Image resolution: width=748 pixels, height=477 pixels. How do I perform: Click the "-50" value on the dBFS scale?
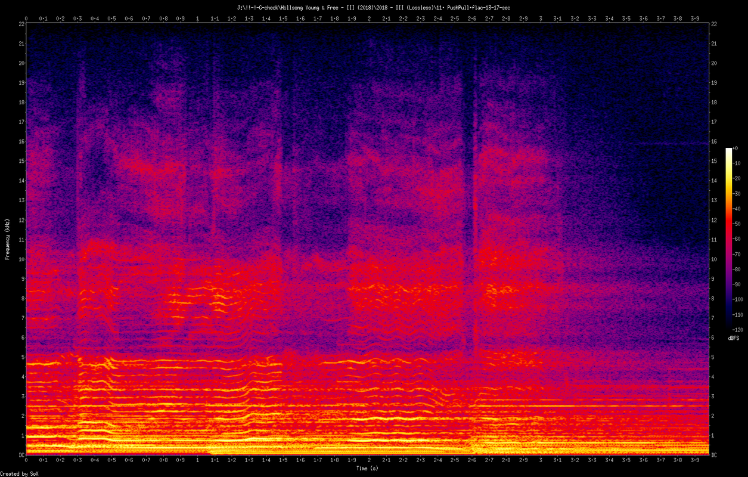738,224
